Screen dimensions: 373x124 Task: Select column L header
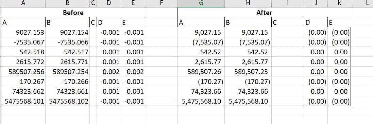tap(362, 3)
